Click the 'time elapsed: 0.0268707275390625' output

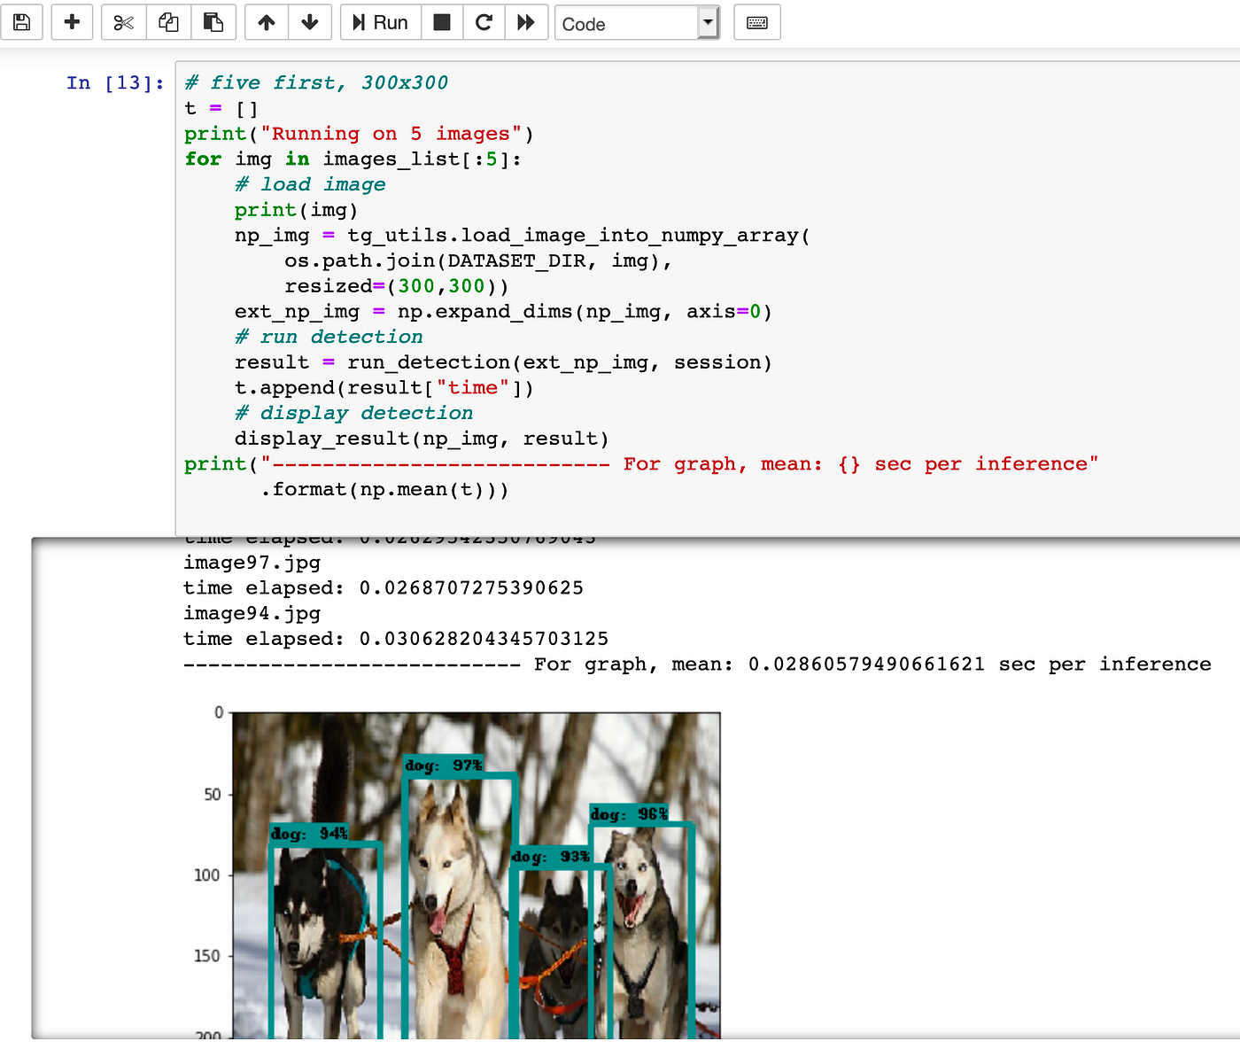pos(384,588)
